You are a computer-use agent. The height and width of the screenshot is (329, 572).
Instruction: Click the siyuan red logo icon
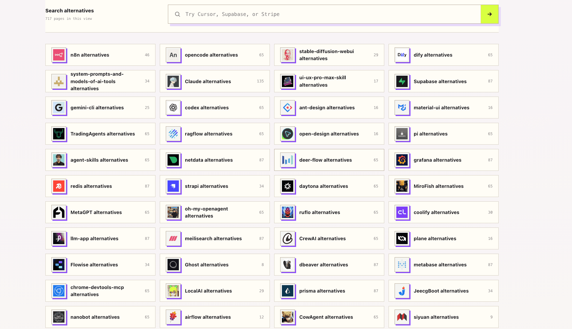402,317
